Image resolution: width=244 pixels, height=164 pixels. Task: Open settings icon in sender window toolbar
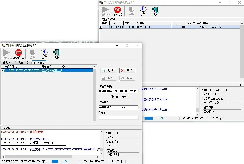tap(32, 53)
